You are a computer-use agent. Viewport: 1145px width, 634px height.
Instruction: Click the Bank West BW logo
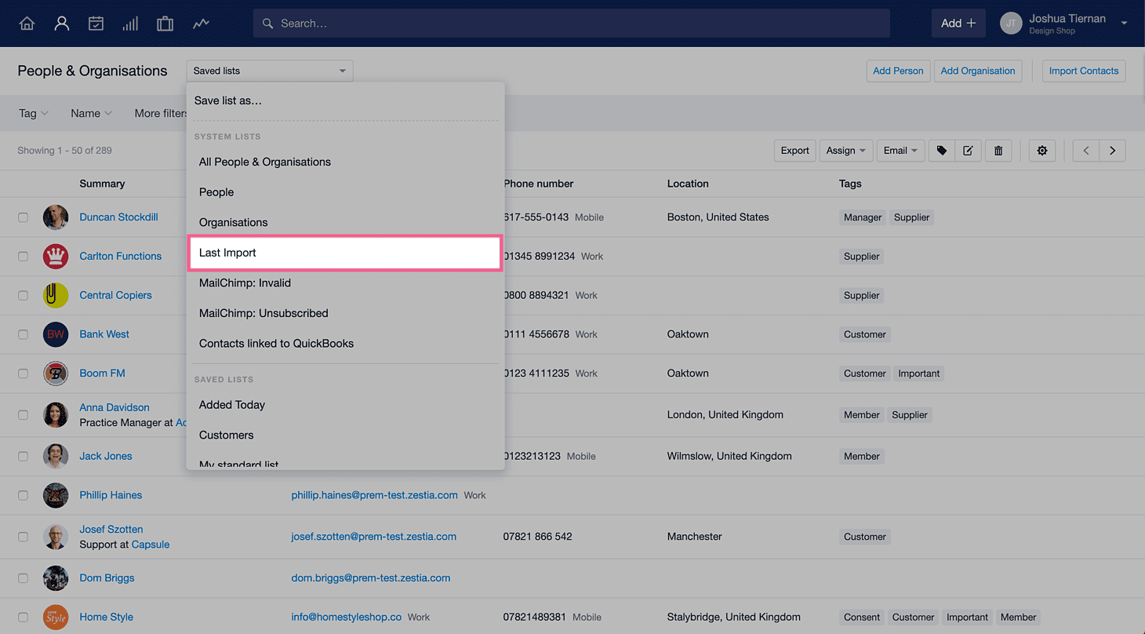click(56, 334)
